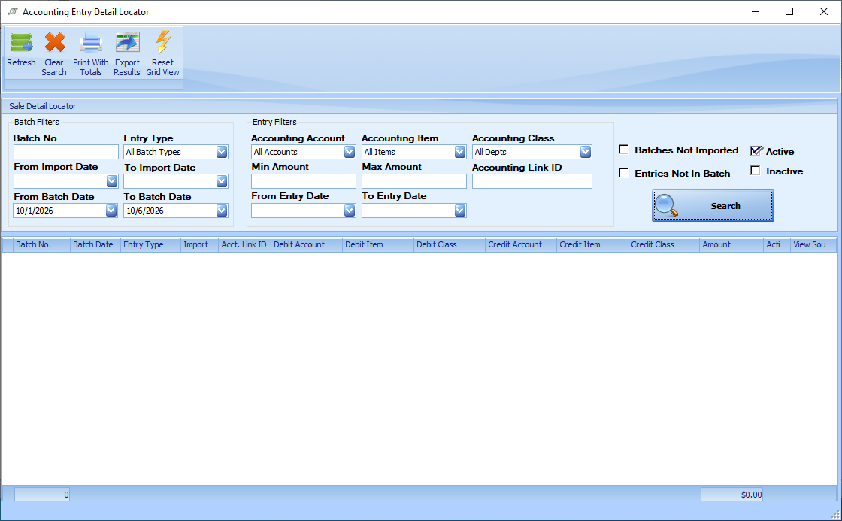842x521 pixels.
Task: Open the To Import Date picker
Action: tap(222, 181)
